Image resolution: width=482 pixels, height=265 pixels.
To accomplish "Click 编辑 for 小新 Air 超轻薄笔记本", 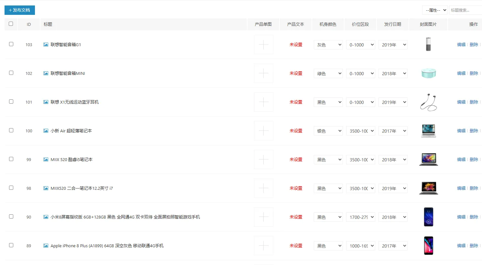I will click(x=461, y=131).
